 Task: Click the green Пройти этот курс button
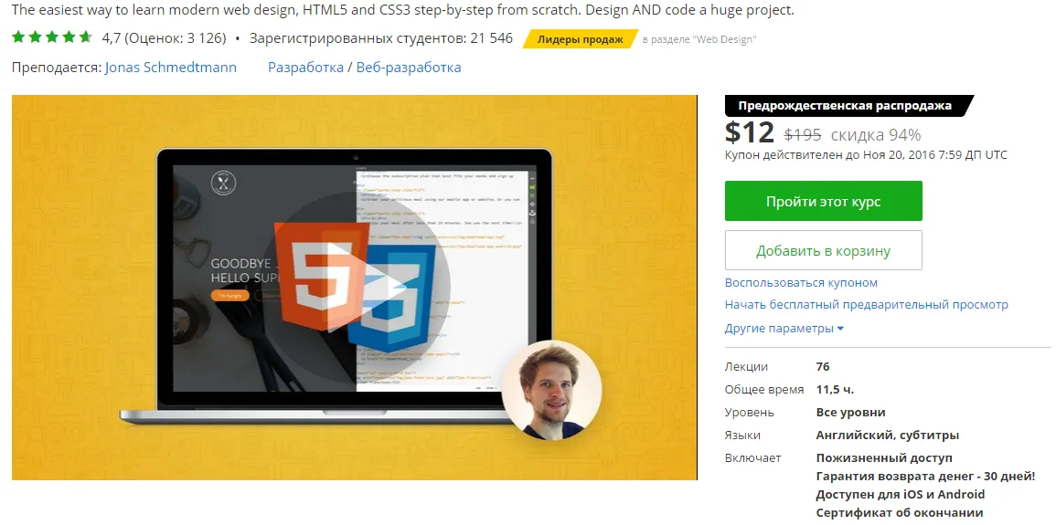(x=824, y=201)
